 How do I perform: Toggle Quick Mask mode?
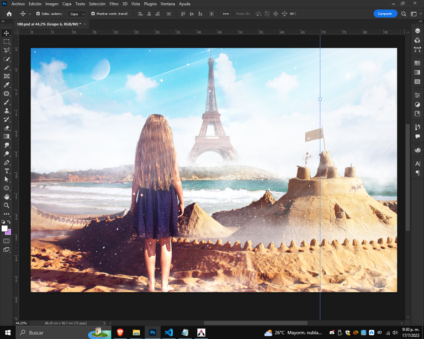(7, 241)
